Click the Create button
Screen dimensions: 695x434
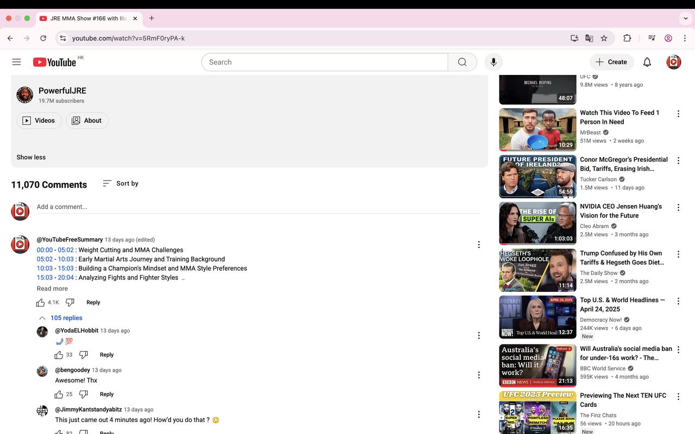pos(611,62)
